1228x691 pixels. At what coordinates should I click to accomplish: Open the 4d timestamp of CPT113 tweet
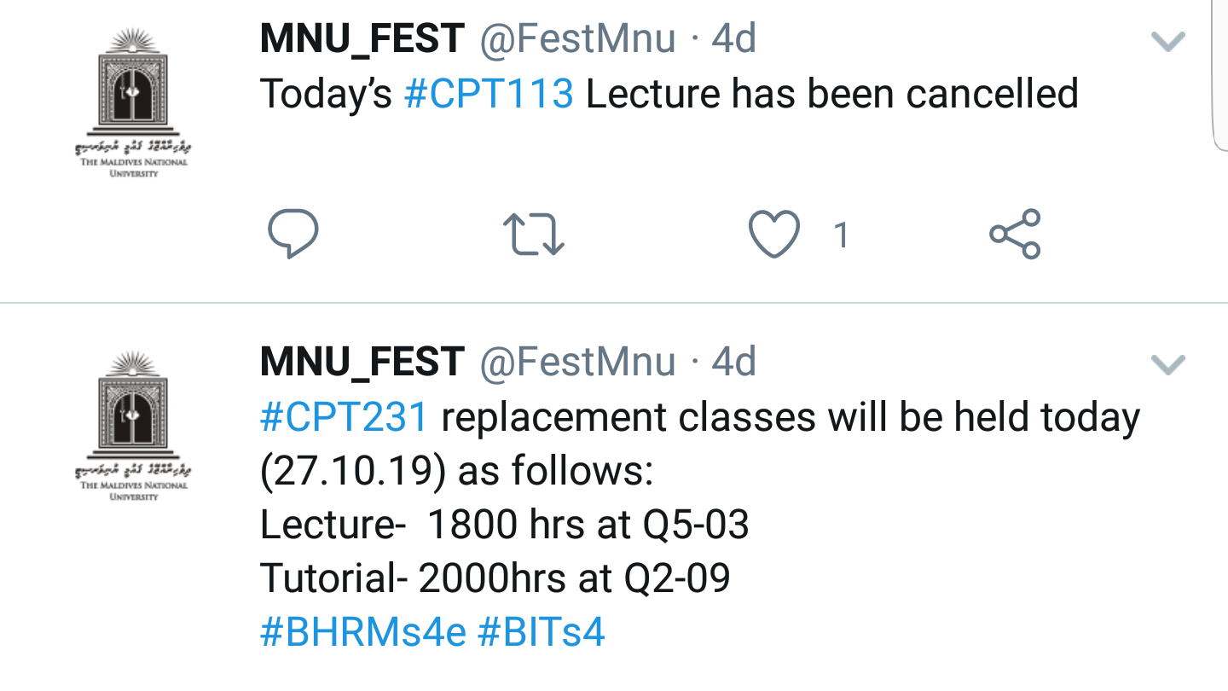click(x=733, y=38)
